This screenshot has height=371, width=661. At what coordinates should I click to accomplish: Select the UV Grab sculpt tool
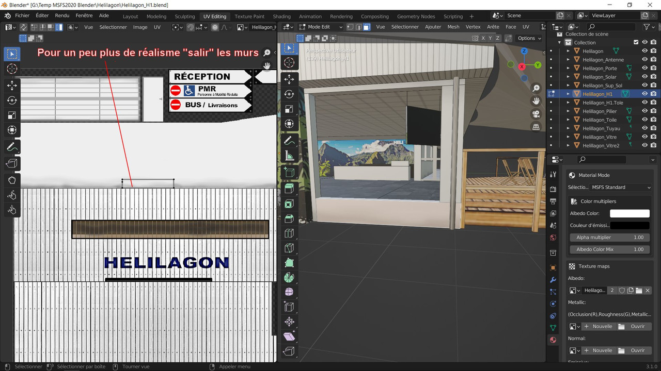(12, 180)
